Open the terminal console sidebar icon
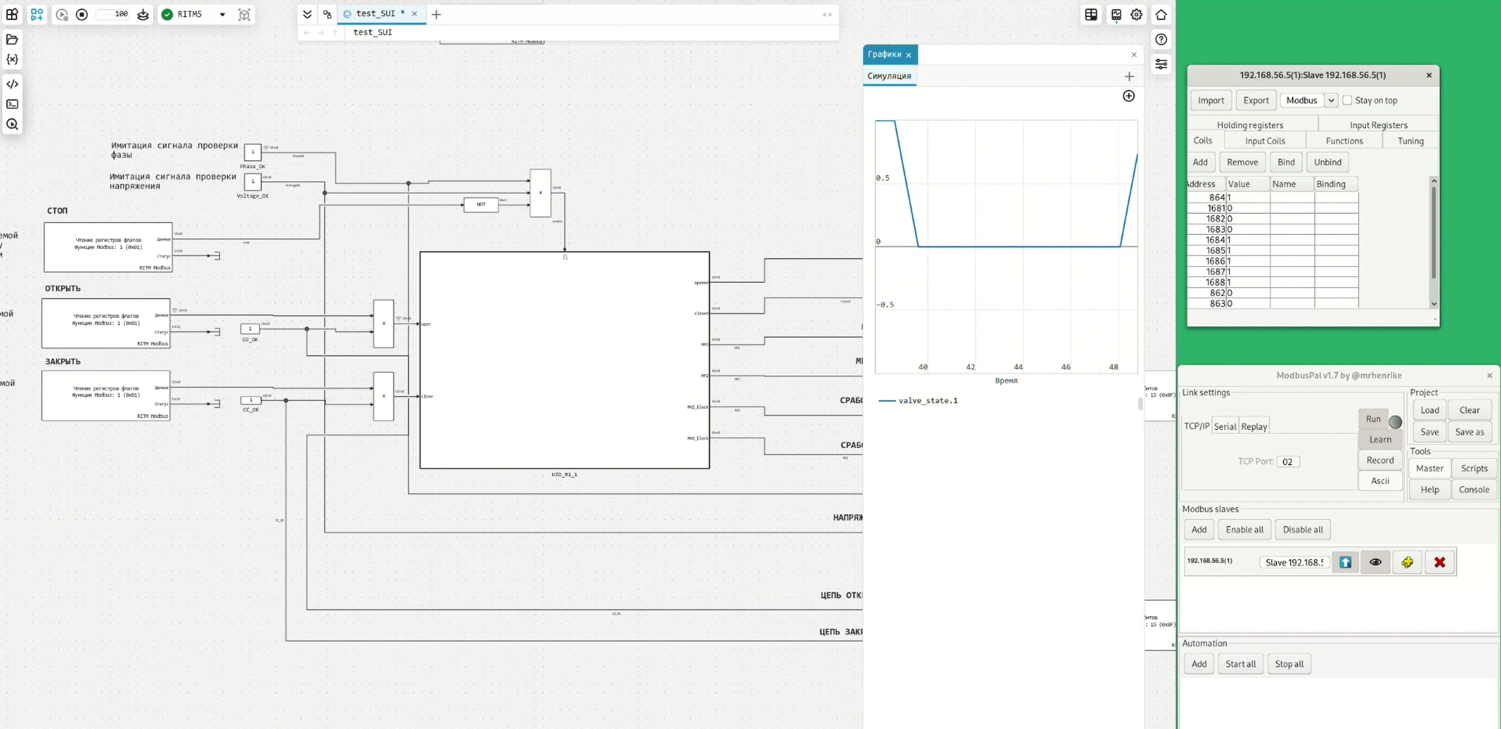1501x729 pixels. 12,104
